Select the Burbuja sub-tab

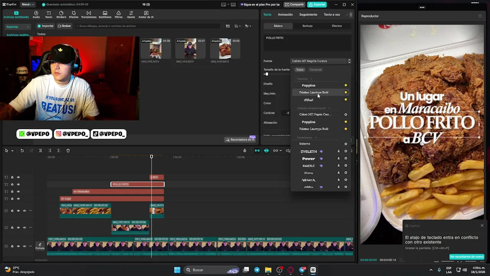coord(307,26)
